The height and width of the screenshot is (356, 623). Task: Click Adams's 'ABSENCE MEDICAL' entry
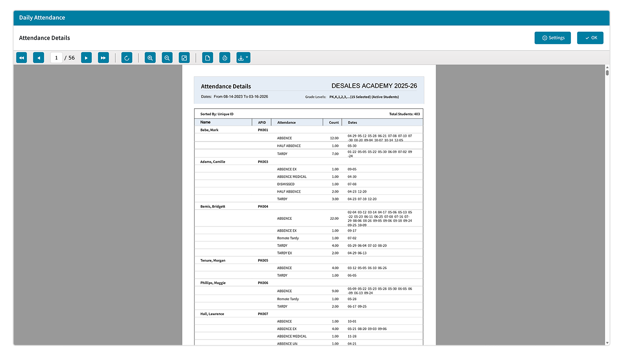pyautogui.click(x=291, y=177)
